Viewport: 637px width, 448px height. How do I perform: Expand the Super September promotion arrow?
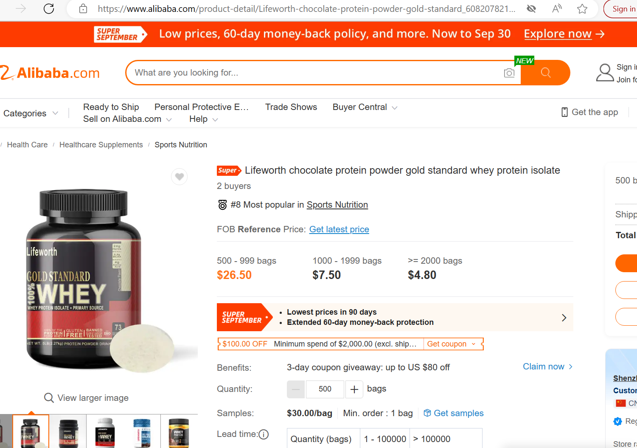(564, 318)
